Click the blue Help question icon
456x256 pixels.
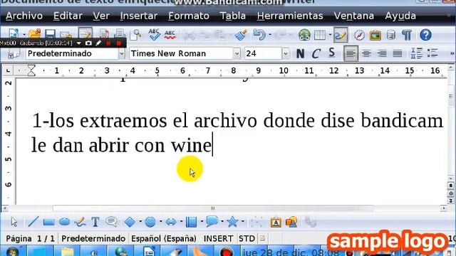pos(425,35)
